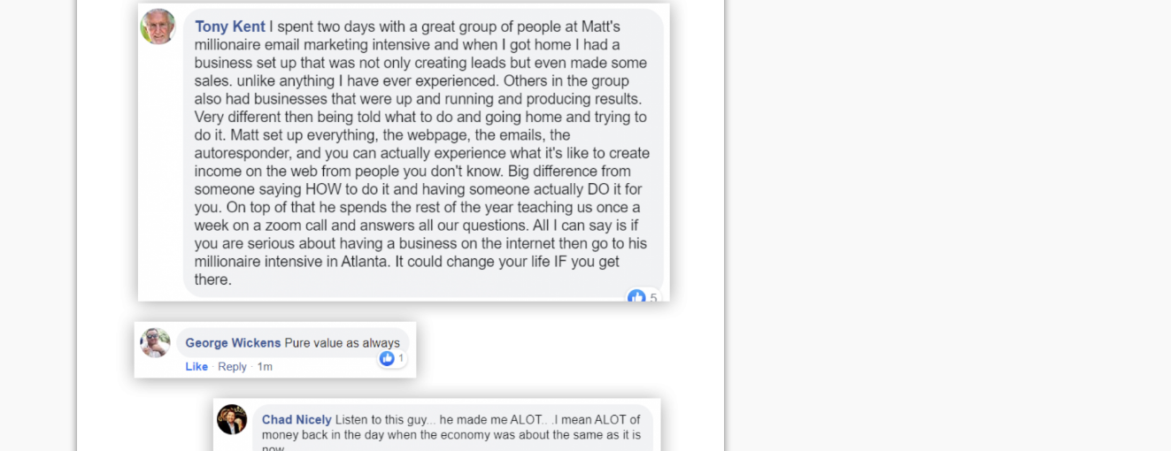Image resolution: width=1171 pixels, height=451 pixels.
Task: Open Chad Nicely's profile photo
Action: click(x=232, y=419)
